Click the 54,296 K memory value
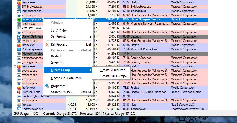 113,54
